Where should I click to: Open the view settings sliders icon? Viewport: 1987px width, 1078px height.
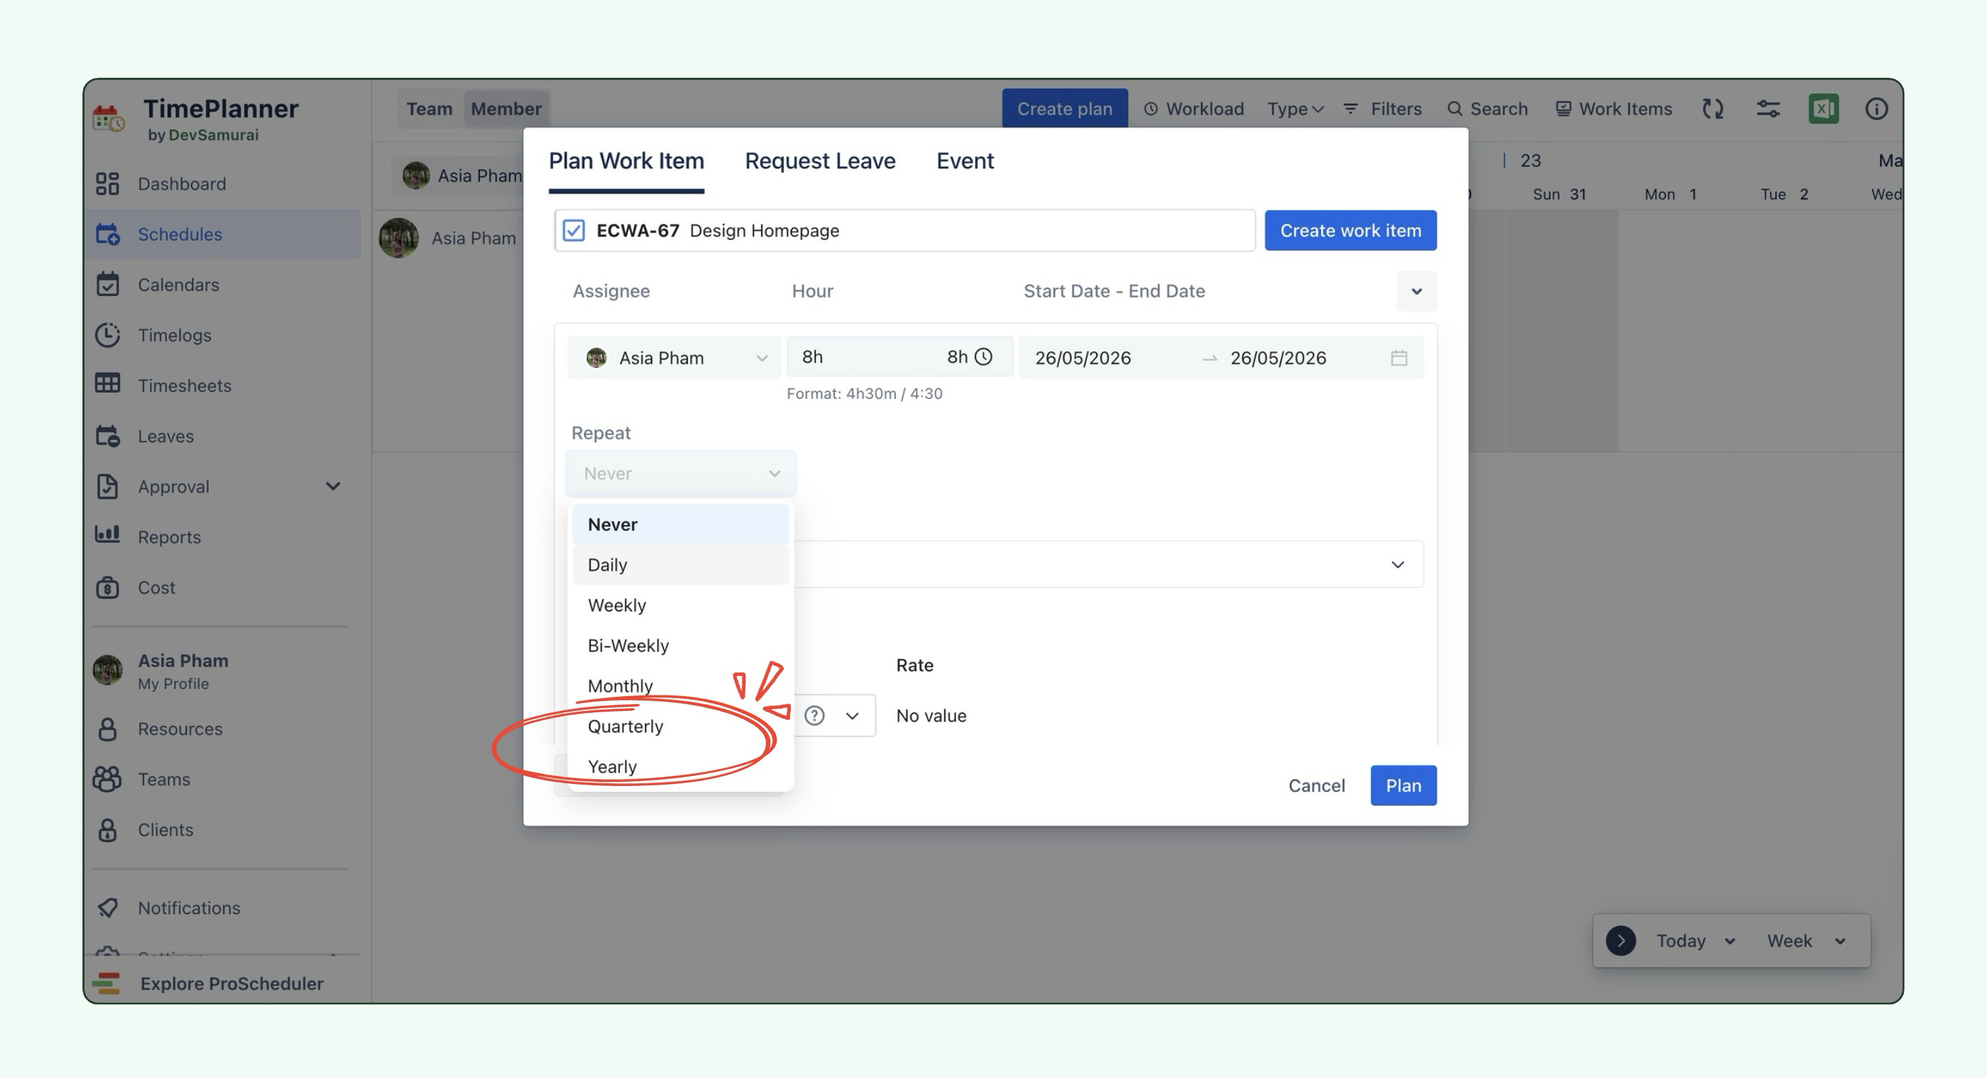pos(1768,109)
